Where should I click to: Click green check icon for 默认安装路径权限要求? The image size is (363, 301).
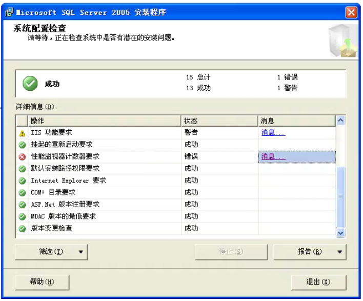pos(22,169)
